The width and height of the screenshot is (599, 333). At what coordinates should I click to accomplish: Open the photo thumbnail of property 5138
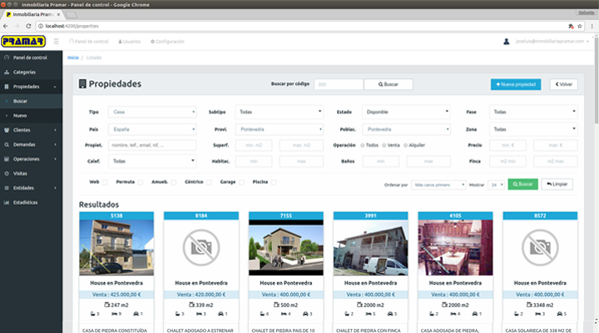pyautogui.click(x=116, y=247)
